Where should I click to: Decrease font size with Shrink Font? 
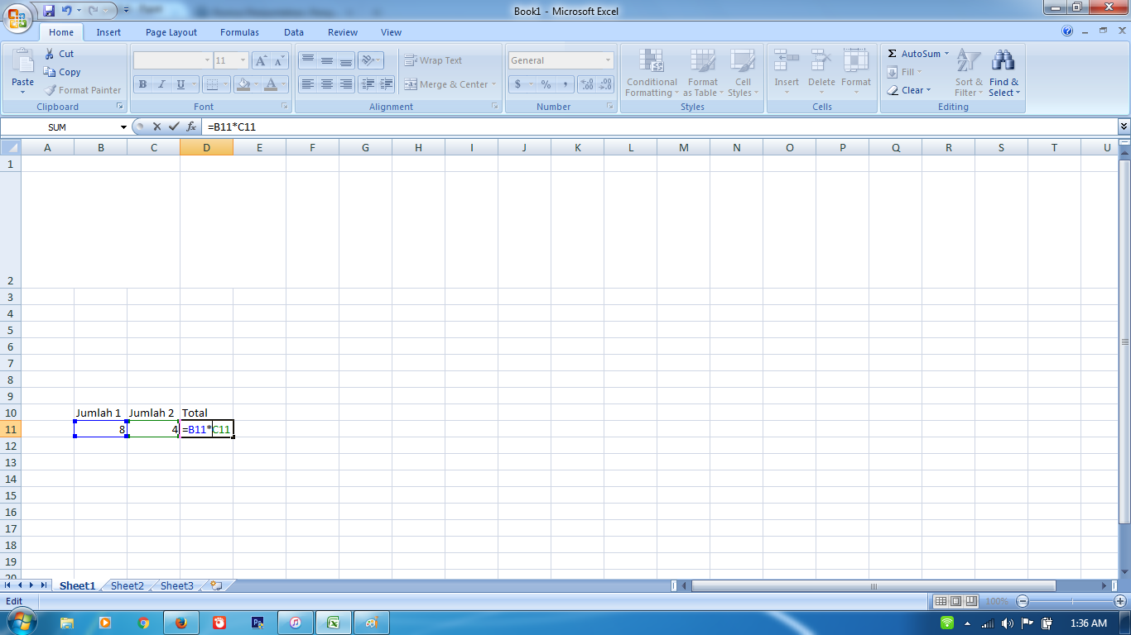[x=279, y=60]
